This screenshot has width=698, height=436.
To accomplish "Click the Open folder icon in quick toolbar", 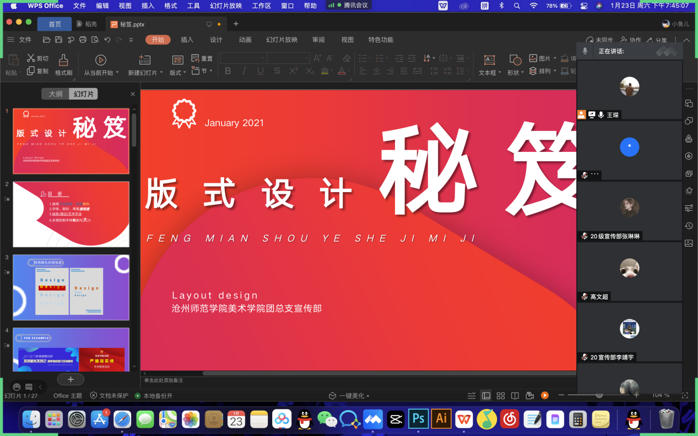I will [47, 40].
